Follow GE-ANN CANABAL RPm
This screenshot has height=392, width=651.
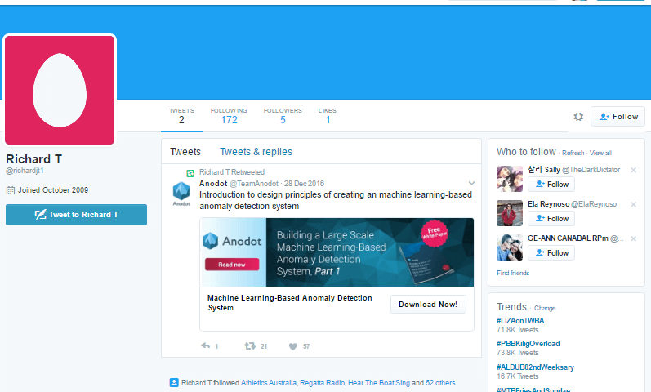tap(551, 253)
